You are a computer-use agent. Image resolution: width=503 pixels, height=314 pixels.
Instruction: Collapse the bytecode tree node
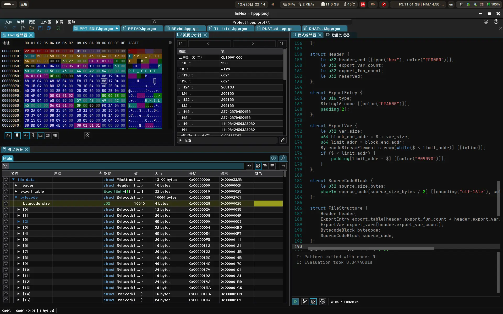(x=16, y=197)
